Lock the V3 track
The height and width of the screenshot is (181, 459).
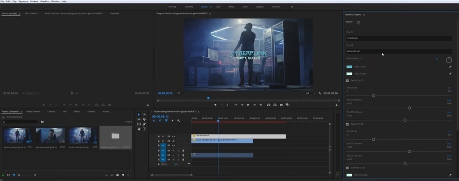tap(158, 136)
